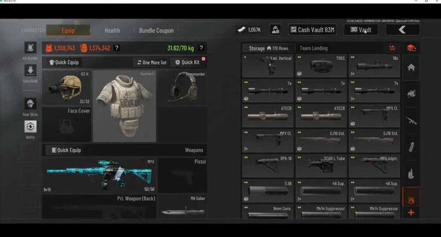
Task: Open the Bundle Coupon tab
Action: click(x=157, y=30)
